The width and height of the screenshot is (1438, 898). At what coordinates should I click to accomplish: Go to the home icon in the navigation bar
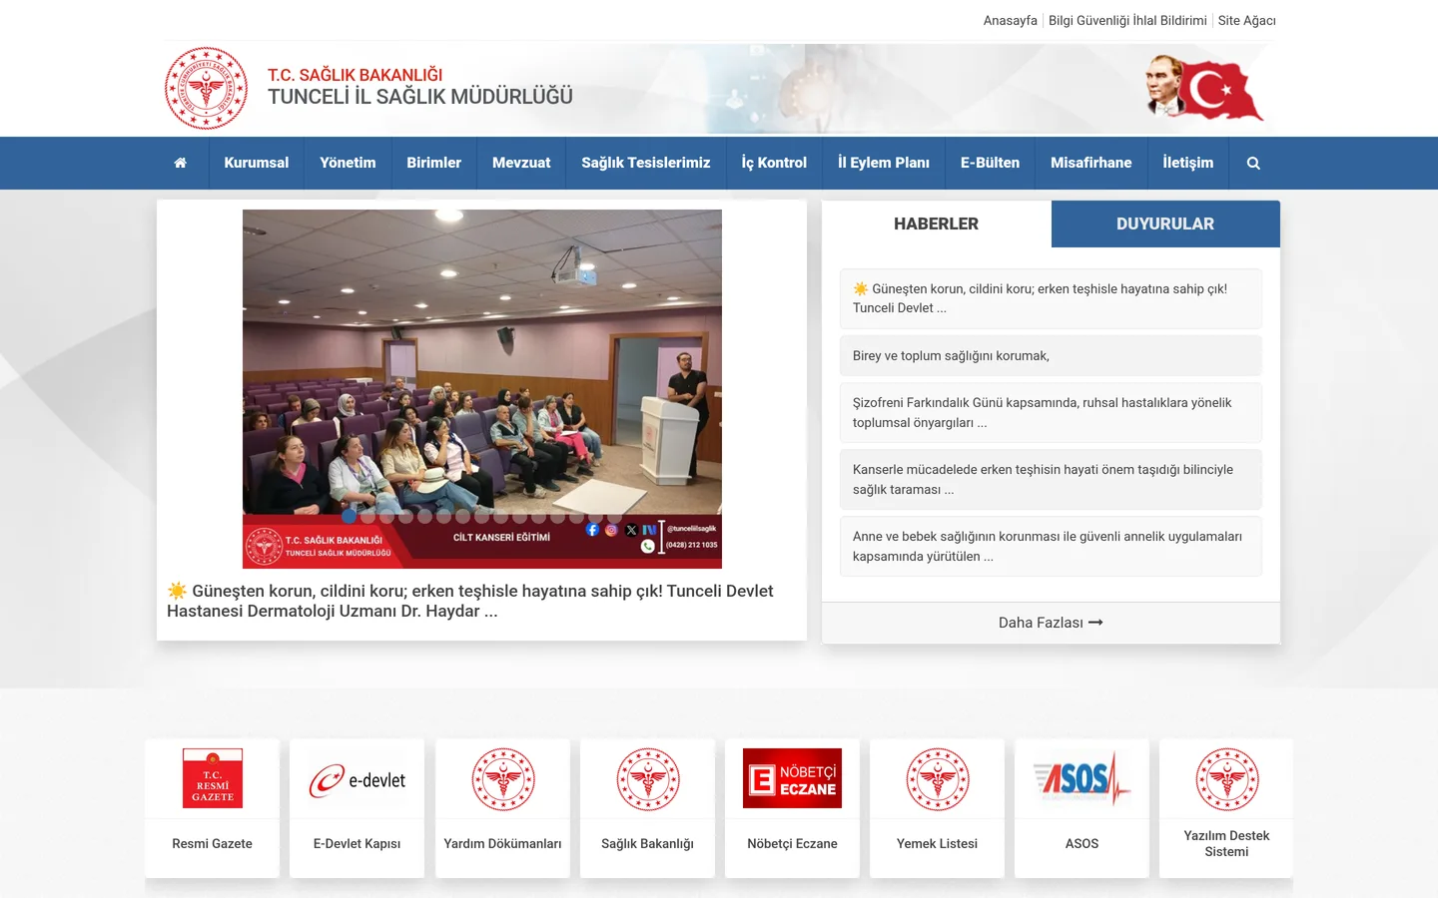[x=181, y=163]
